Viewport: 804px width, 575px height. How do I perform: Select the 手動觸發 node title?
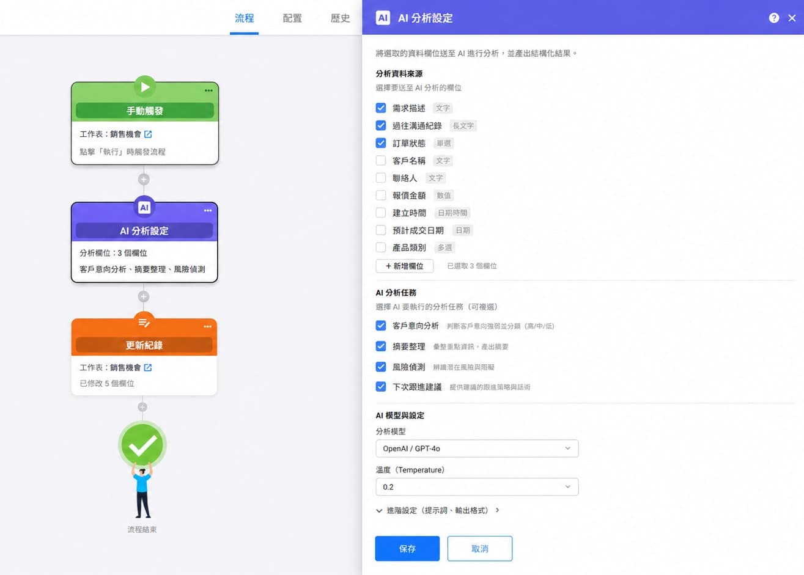pyautogui.click(x=145, y=111)
